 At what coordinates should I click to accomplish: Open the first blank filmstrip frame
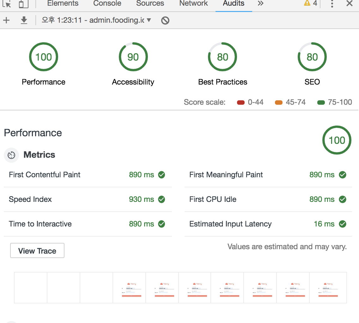tap(31, 288)
